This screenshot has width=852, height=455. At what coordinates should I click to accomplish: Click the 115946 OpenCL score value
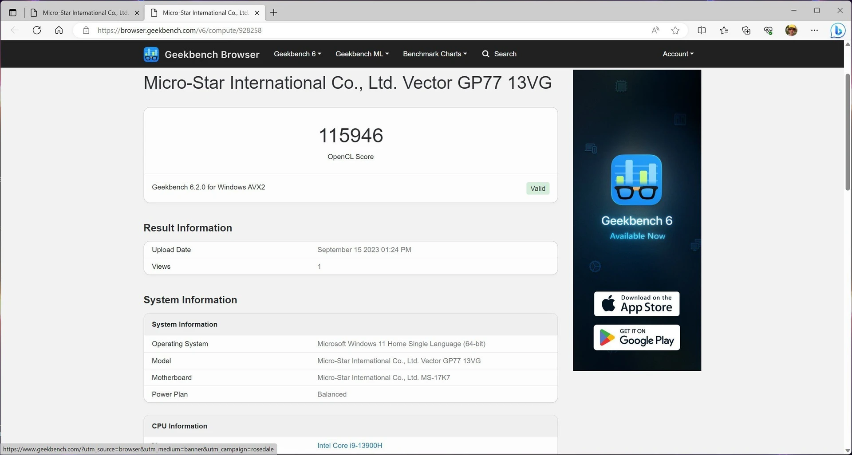point(351,135)
